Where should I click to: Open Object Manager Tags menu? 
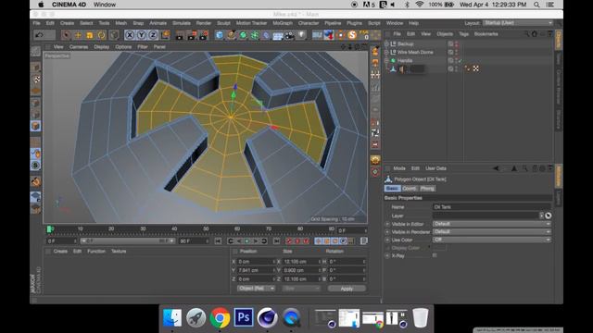click(x=463, y=34)
